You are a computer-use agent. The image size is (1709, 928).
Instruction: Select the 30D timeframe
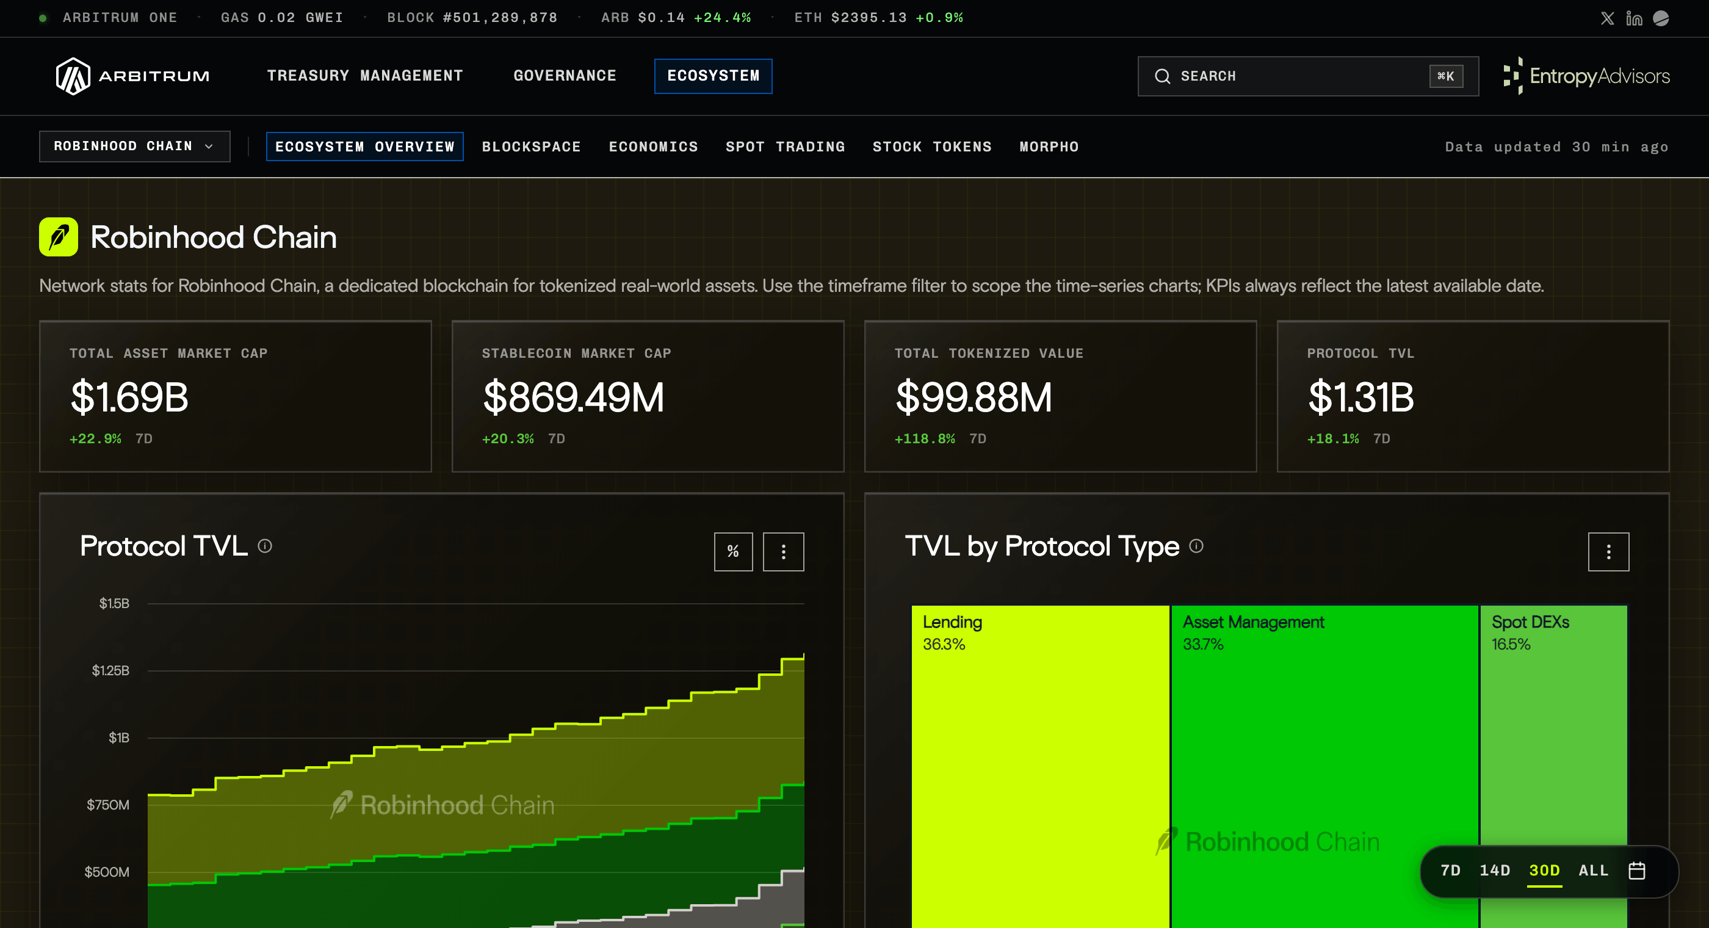point(1544,870)
